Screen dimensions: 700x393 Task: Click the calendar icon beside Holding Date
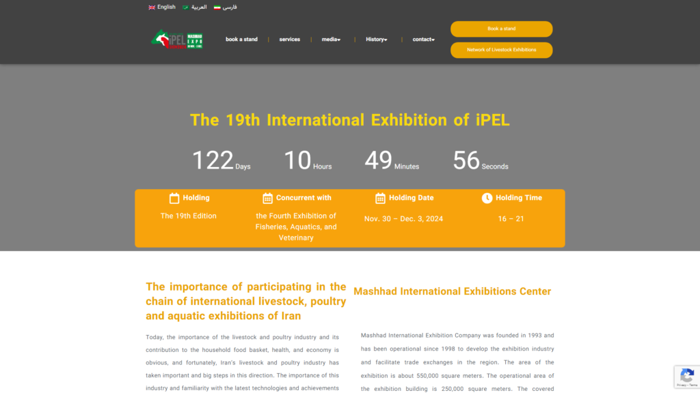tap(380, 199)
